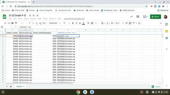Select the Sheet1 tab
170x95 pixels.
tap(20, 86)
